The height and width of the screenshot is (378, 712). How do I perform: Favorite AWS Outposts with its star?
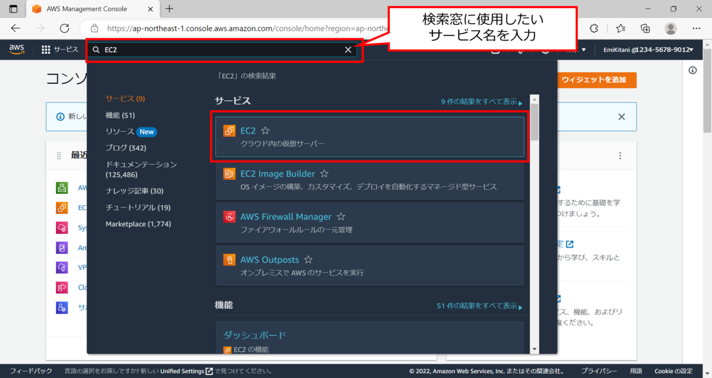(309, 260)
